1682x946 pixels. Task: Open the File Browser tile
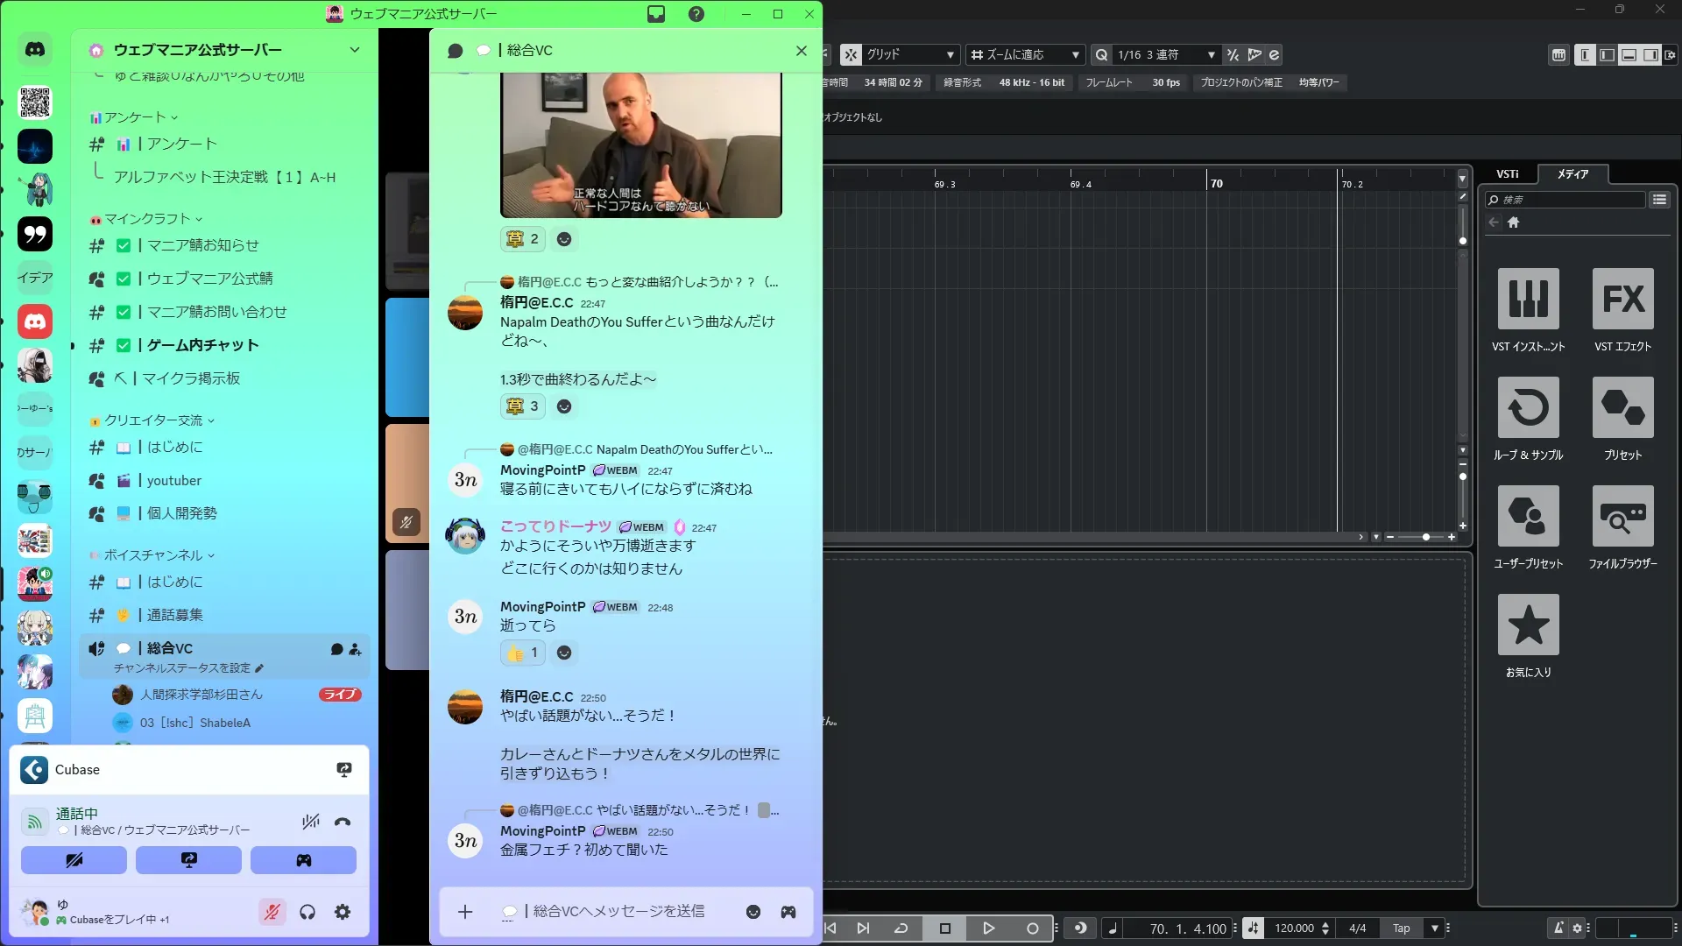(1622, 516)
